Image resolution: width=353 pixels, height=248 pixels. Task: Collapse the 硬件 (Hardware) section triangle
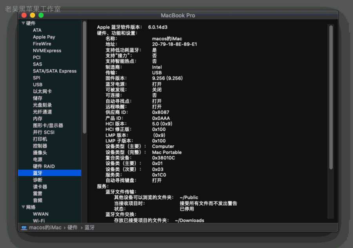coord(24,23)
